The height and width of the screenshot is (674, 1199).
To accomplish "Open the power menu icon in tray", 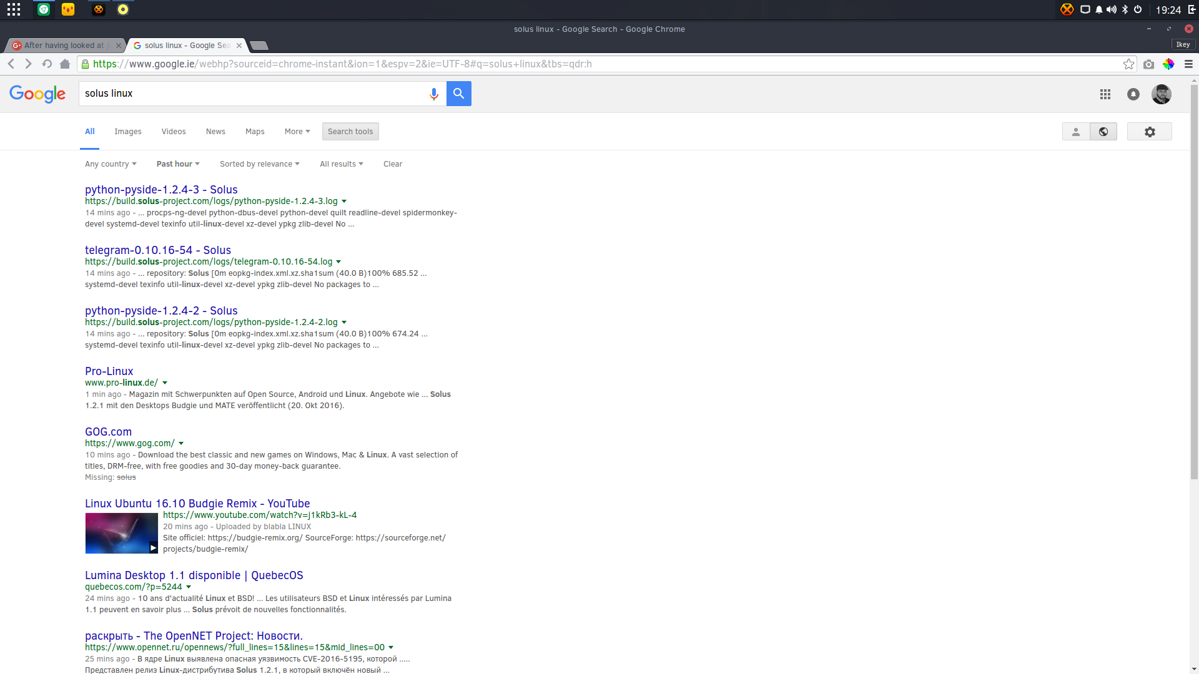I will tap(1138, 9).
